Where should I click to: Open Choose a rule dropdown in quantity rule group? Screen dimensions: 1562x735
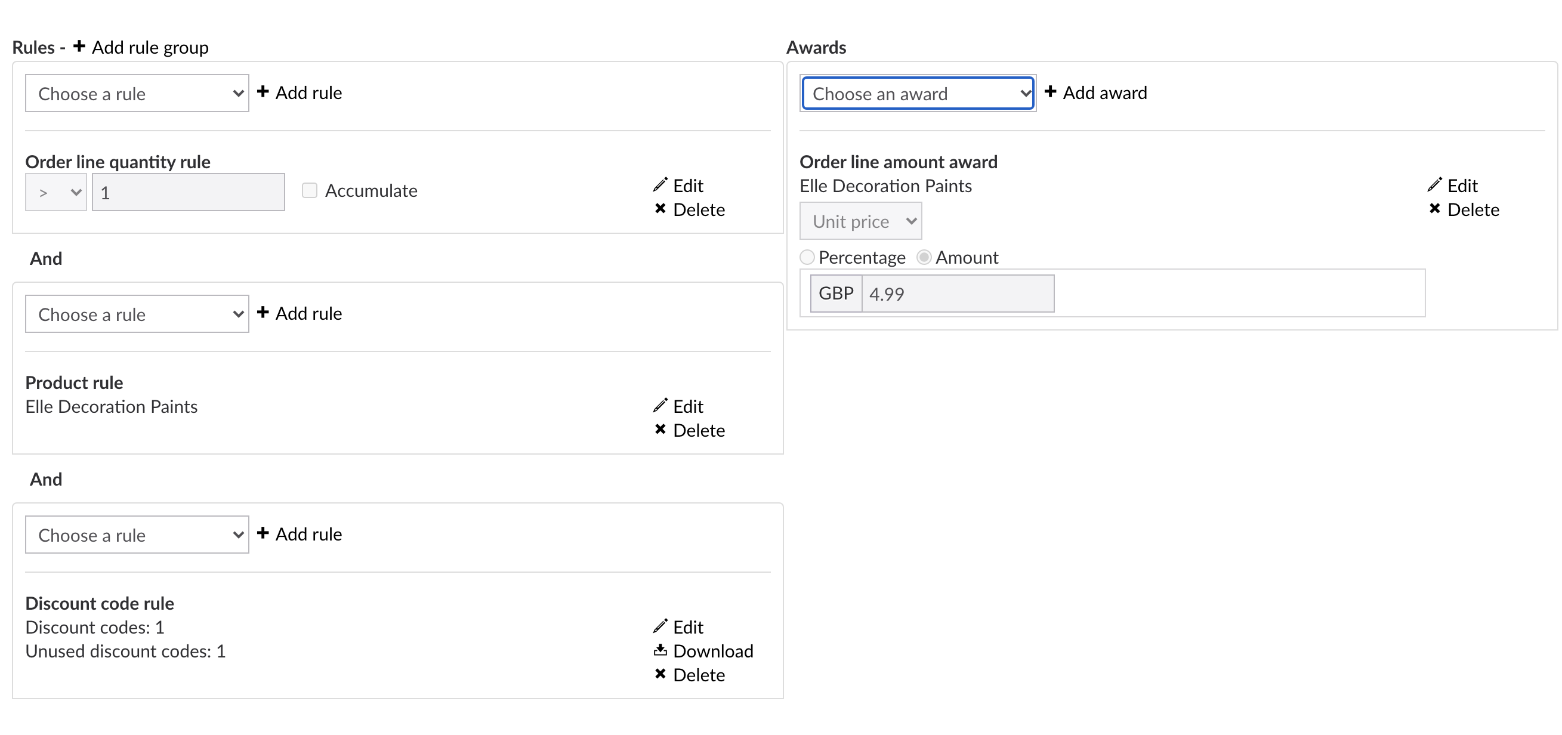tap(137, 94)
